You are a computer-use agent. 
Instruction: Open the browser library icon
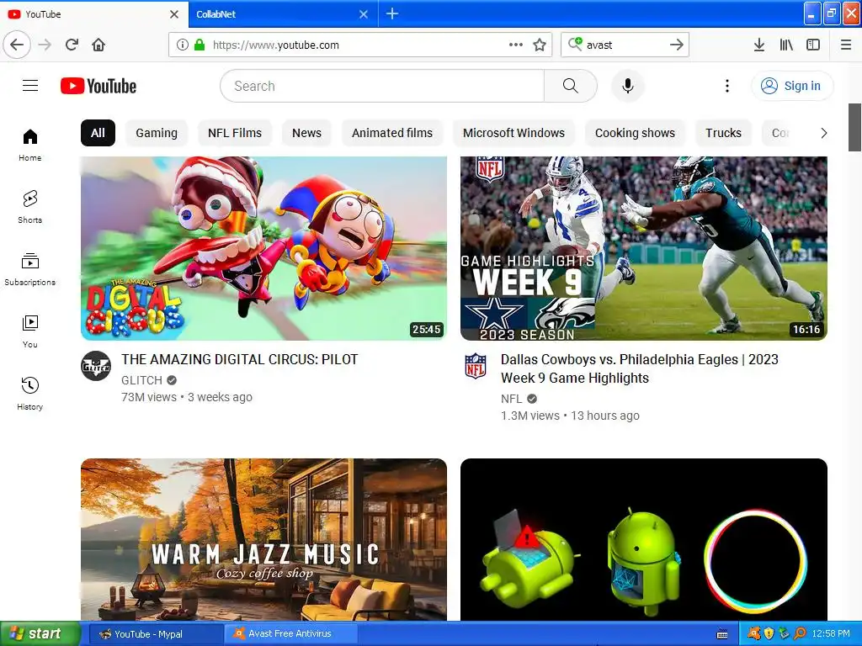[x=786, y=45]
